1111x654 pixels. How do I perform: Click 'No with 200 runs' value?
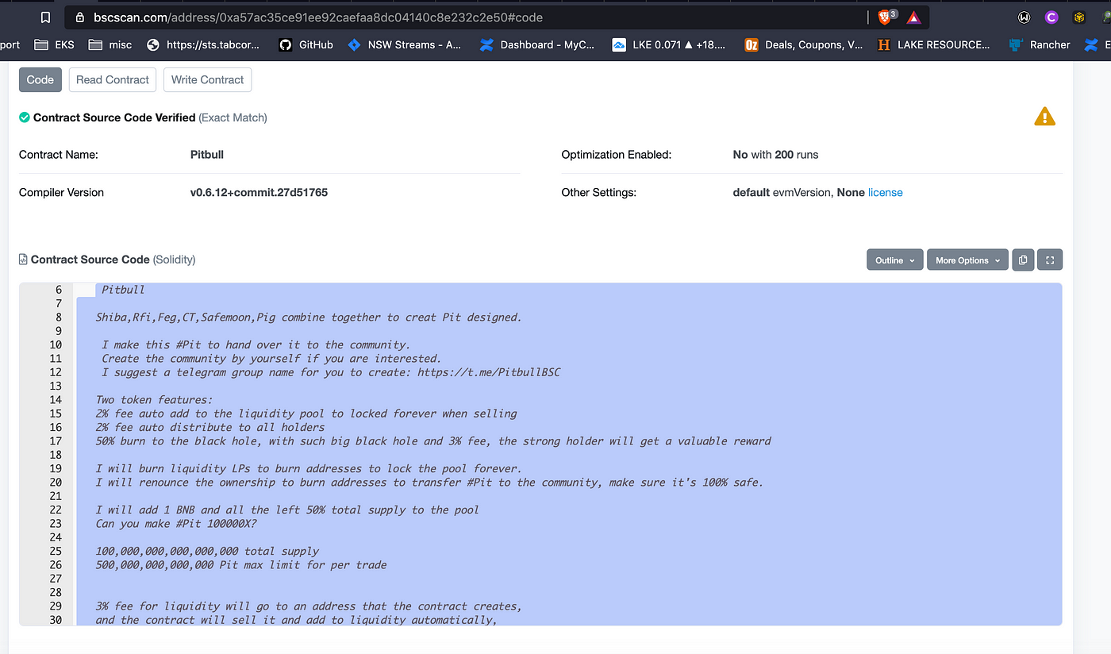[x=775, y=155]
